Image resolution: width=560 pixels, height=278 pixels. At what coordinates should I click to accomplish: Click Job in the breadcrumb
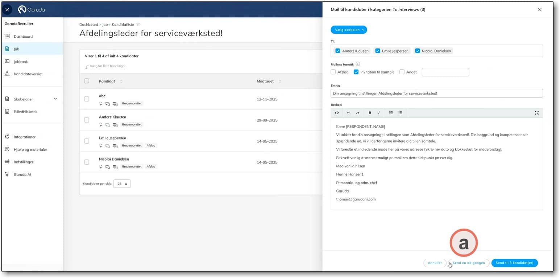pyautogui.click(x=105, y=25)
